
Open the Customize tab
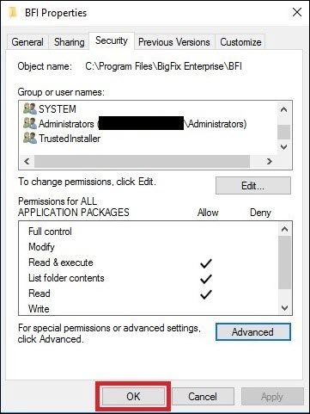point(240,42)
